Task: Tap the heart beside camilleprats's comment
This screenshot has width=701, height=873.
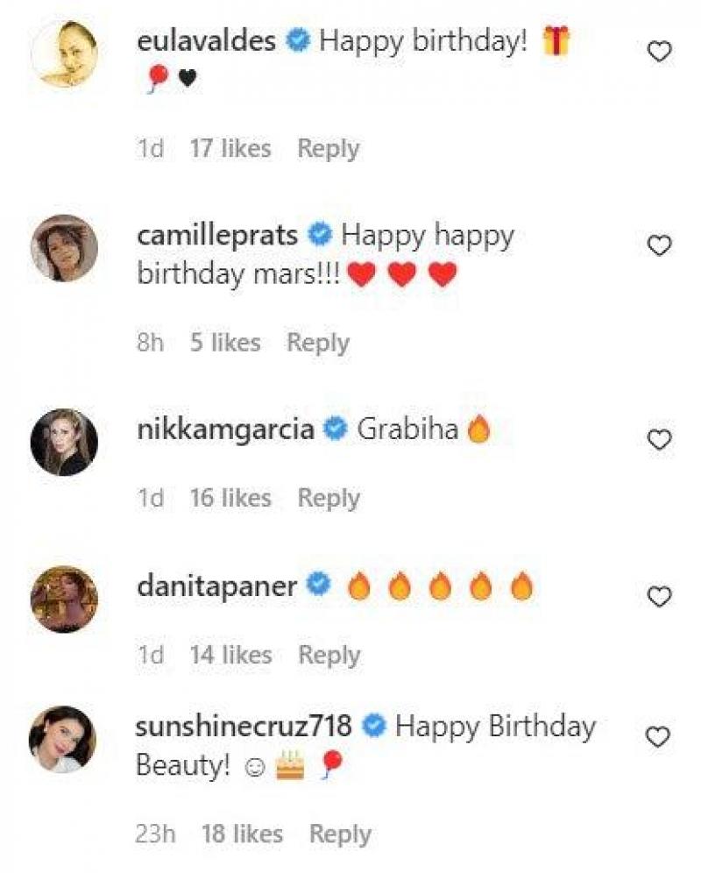Action: click(x=659, y=246)
